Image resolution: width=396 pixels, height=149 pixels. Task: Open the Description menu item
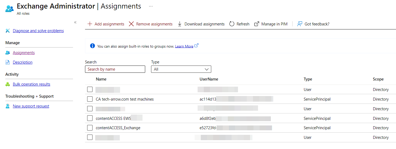point(22,62)
